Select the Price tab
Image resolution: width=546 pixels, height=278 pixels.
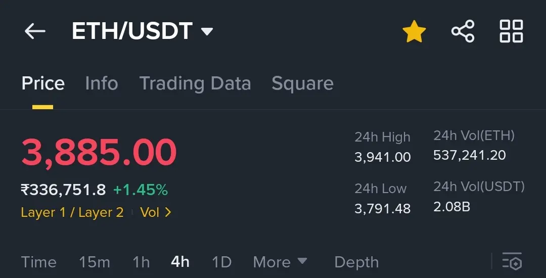pyautogui.click(x=43, y=83)
